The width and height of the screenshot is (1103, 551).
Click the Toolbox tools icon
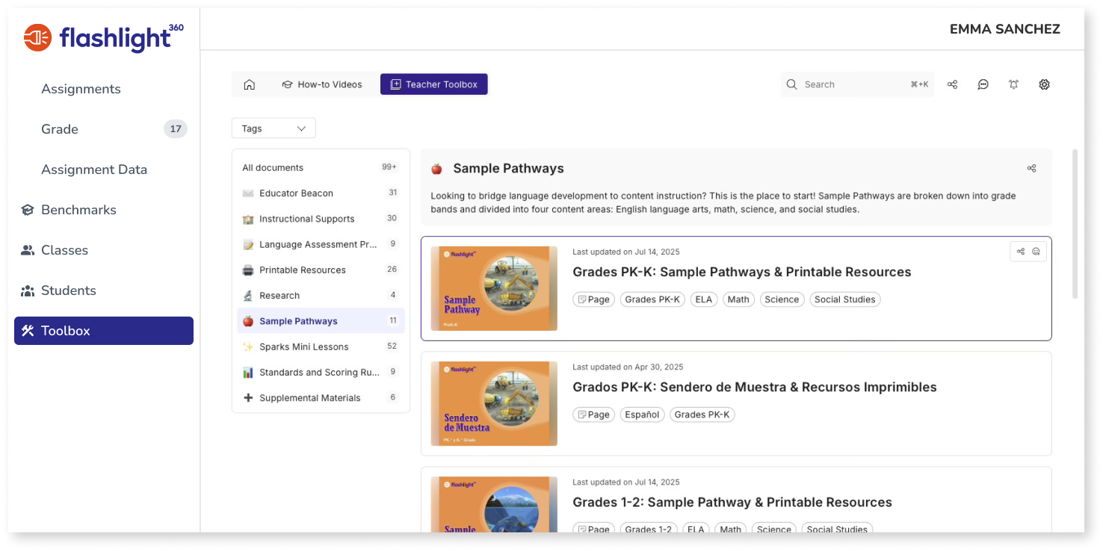tap(28, 331)
